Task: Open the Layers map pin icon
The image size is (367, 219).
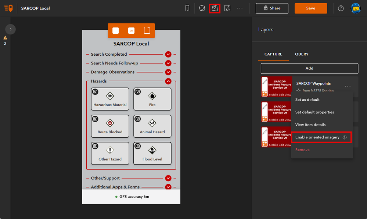Action: coord(215,8)
